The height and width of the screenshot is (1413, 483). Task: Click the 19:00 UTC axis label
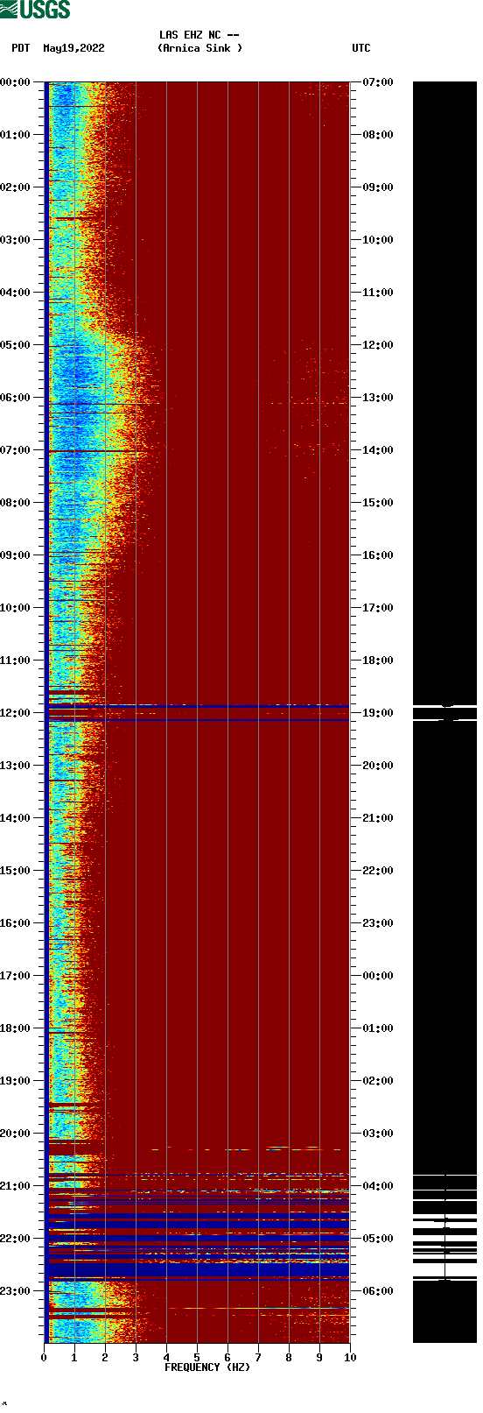tap(378, 713)
